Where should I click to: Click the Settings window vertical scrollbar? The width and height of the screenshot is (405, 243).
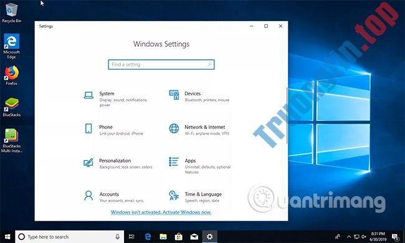point(287,116)
